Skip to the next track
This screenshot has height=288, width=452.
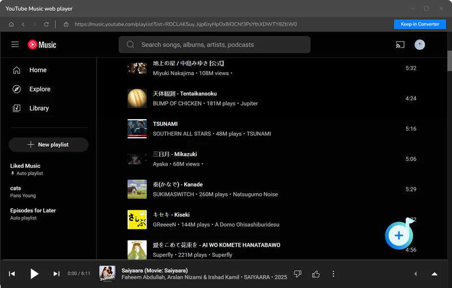tap(56, 274)
